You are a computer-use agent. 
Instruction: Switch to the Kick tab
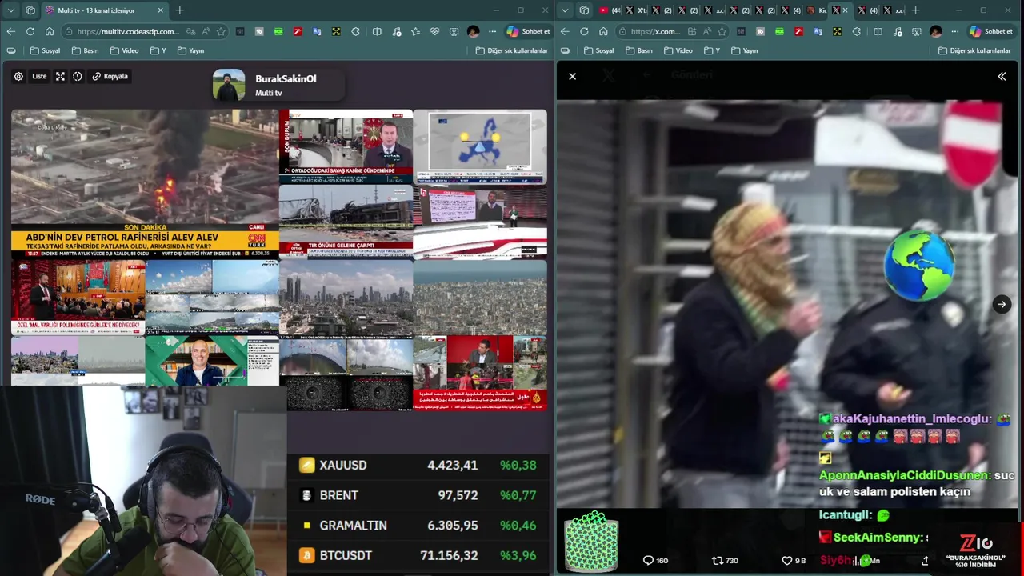click(x=816, y=10)
